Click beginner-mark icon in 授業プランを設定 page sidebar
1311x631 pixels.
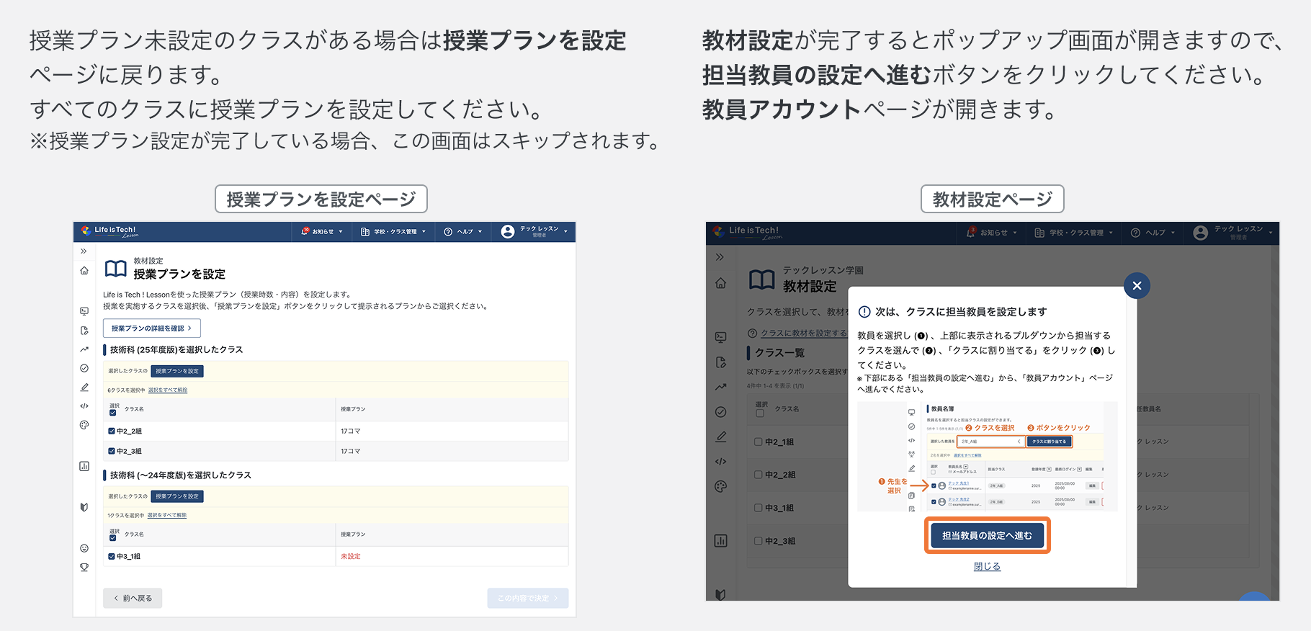[84, 507]
